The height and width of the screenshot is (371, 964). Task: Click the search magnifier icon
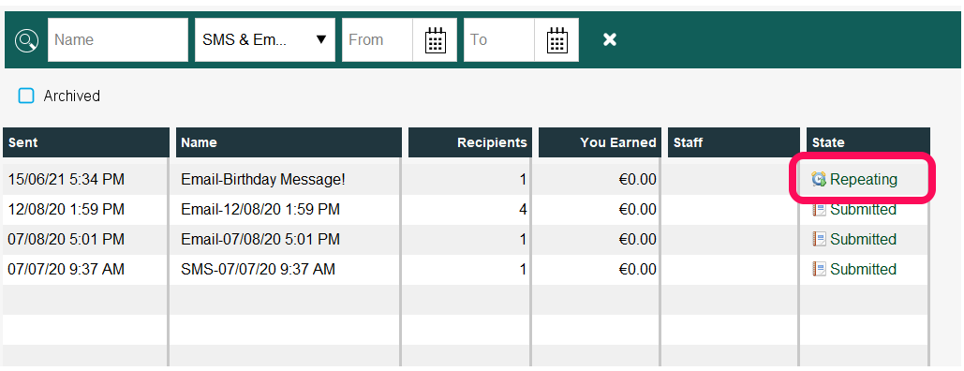tap(26, 40)
